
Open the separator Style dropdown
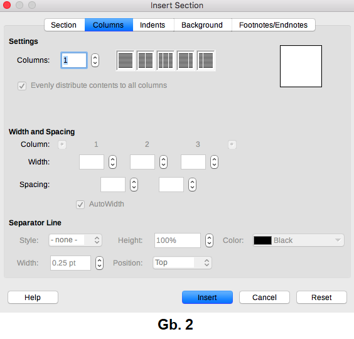pyautogui.click(x=75, y=240)
